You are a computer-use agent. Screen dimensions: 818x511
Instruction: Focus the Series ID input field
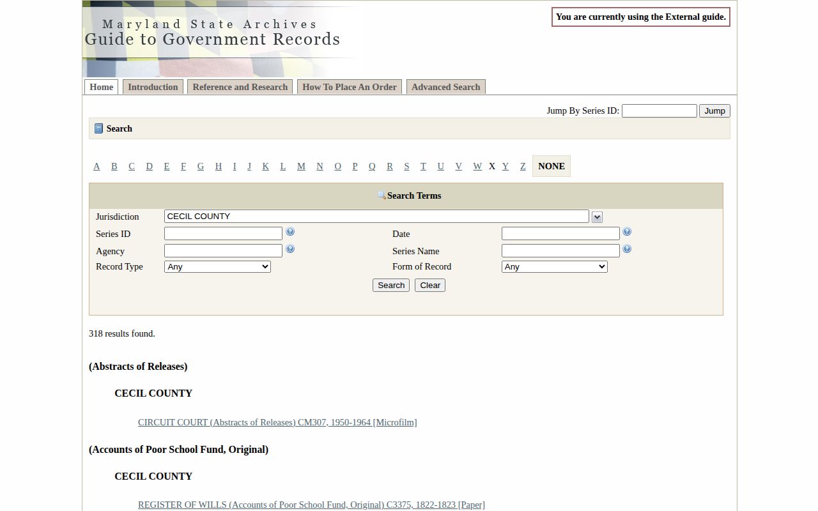[x=223, y=234]
